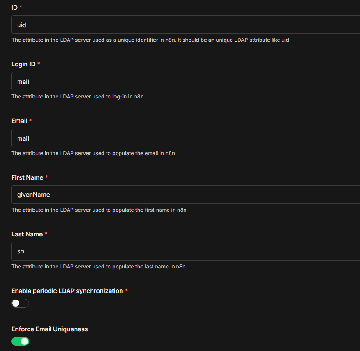
Task: Click the populate email description text
Action: [x=93, y=153]
